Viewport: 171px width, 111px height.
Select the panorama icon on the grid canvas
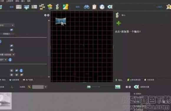point(61,21)
